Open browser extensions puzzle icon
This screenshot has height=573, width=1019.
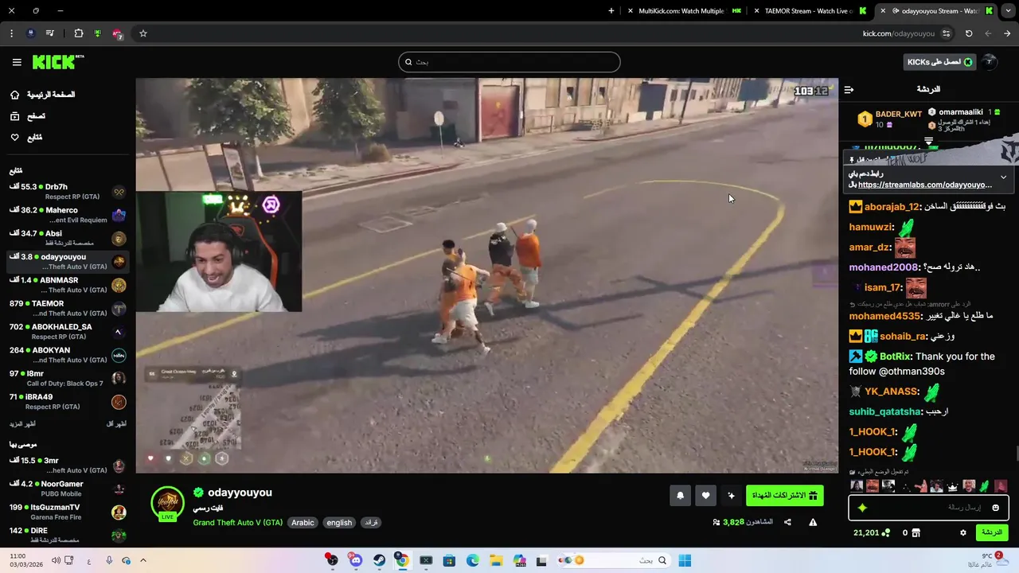tap(78, 33)
